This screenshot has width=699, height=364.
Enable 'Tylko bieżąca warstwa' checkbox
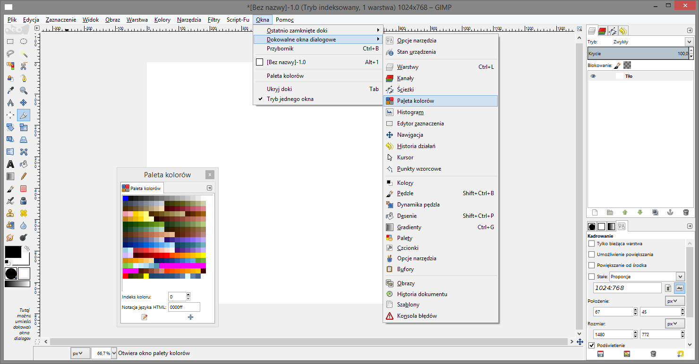[592, 244]
